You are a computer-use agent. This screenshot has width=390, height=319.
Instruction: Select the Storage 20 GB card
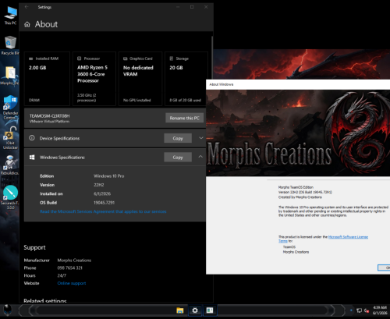[x=186, y=79]
